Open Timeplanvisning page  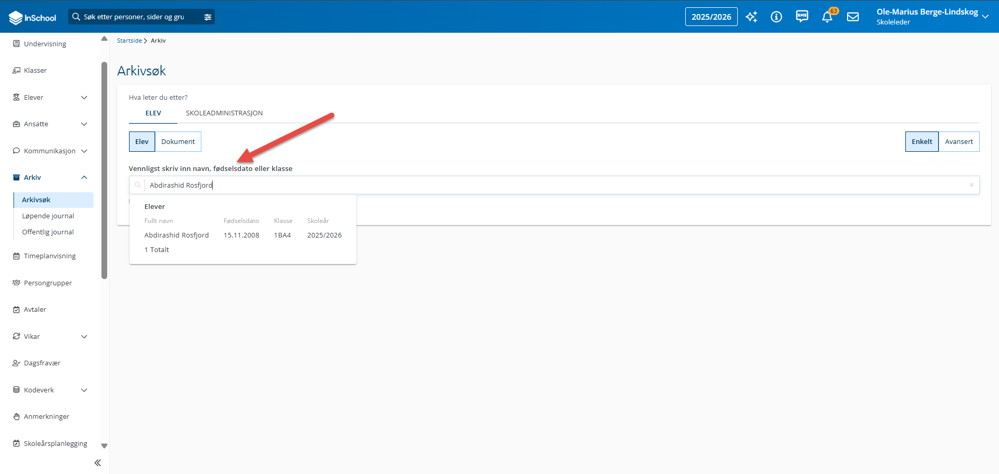click(x=49, y=256)
